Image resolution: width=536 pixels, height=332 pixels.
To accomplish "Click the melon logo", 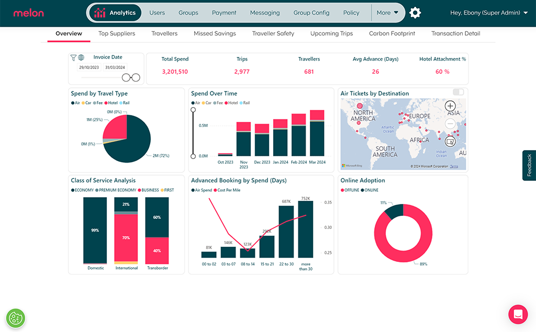I will click(29, 13).
